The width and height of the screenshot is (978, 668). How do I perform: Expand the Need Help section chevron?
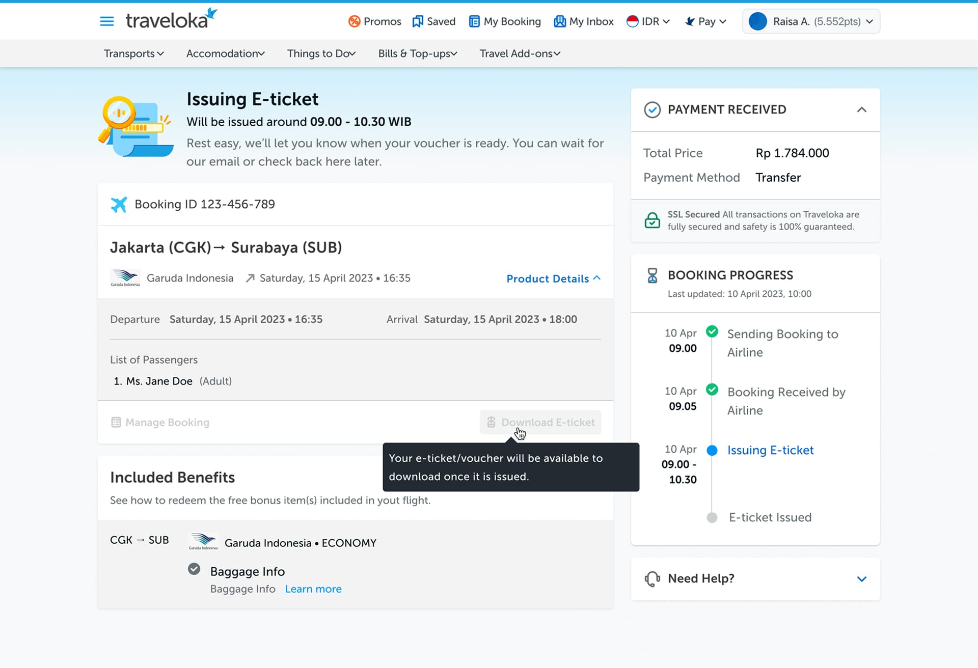coord(861,579)
